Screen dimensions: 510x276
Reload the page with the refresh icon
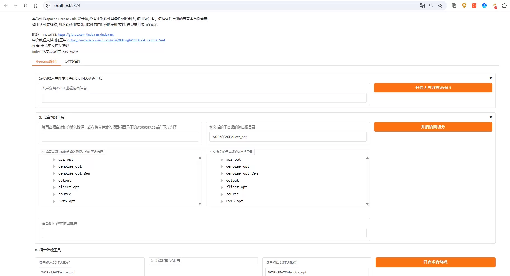[26, 6]
